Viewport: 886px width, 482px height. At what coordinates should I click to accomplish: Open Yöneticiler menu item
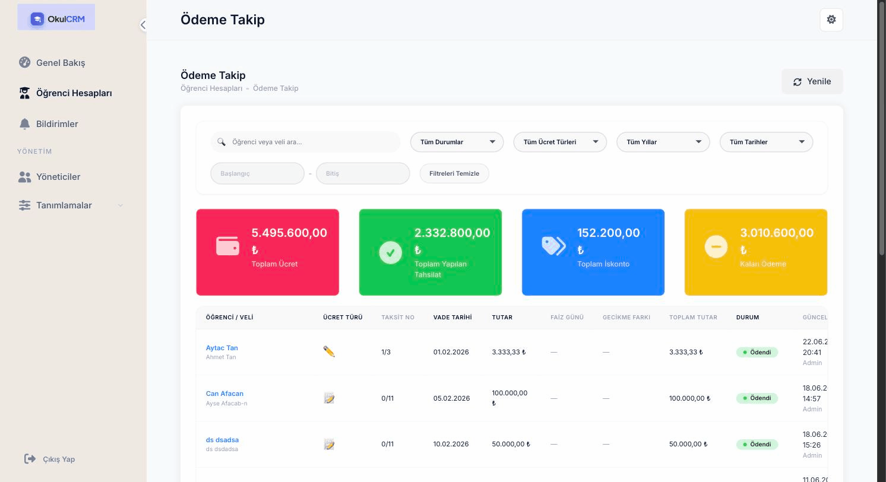point(58,177)
